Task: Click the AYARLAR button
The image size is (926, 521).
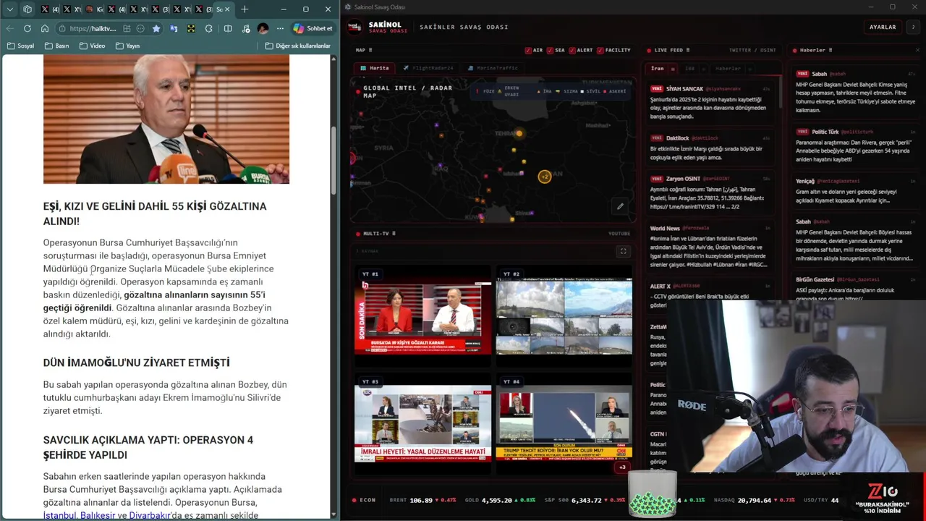Action: tap(883, 27)
